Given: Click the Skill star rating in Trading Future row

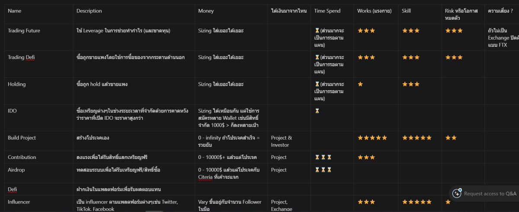Looking at the screenshot, I should pos(411,31).
